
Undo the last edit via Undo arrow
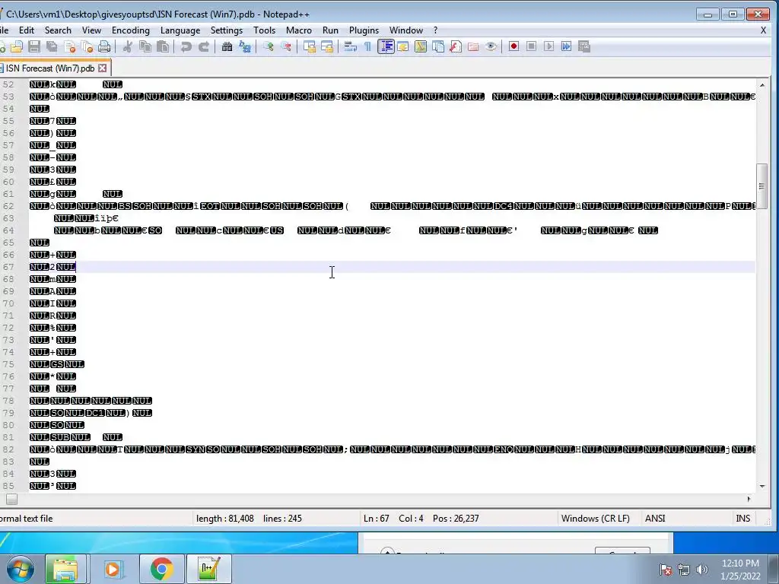click(x=186, y=46)
